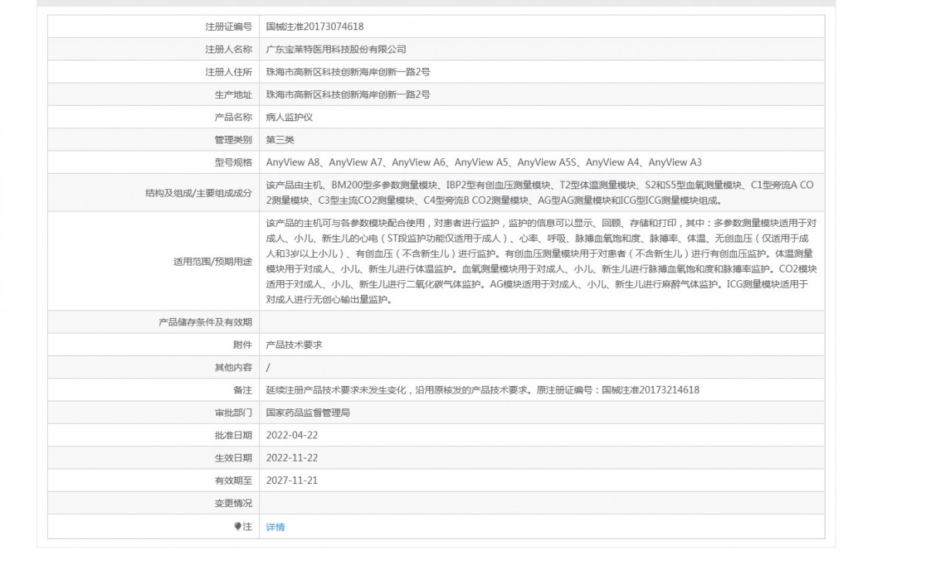926x565 pixels.
Task: Select the 注册人名称 label
Action: pos(228,49)
